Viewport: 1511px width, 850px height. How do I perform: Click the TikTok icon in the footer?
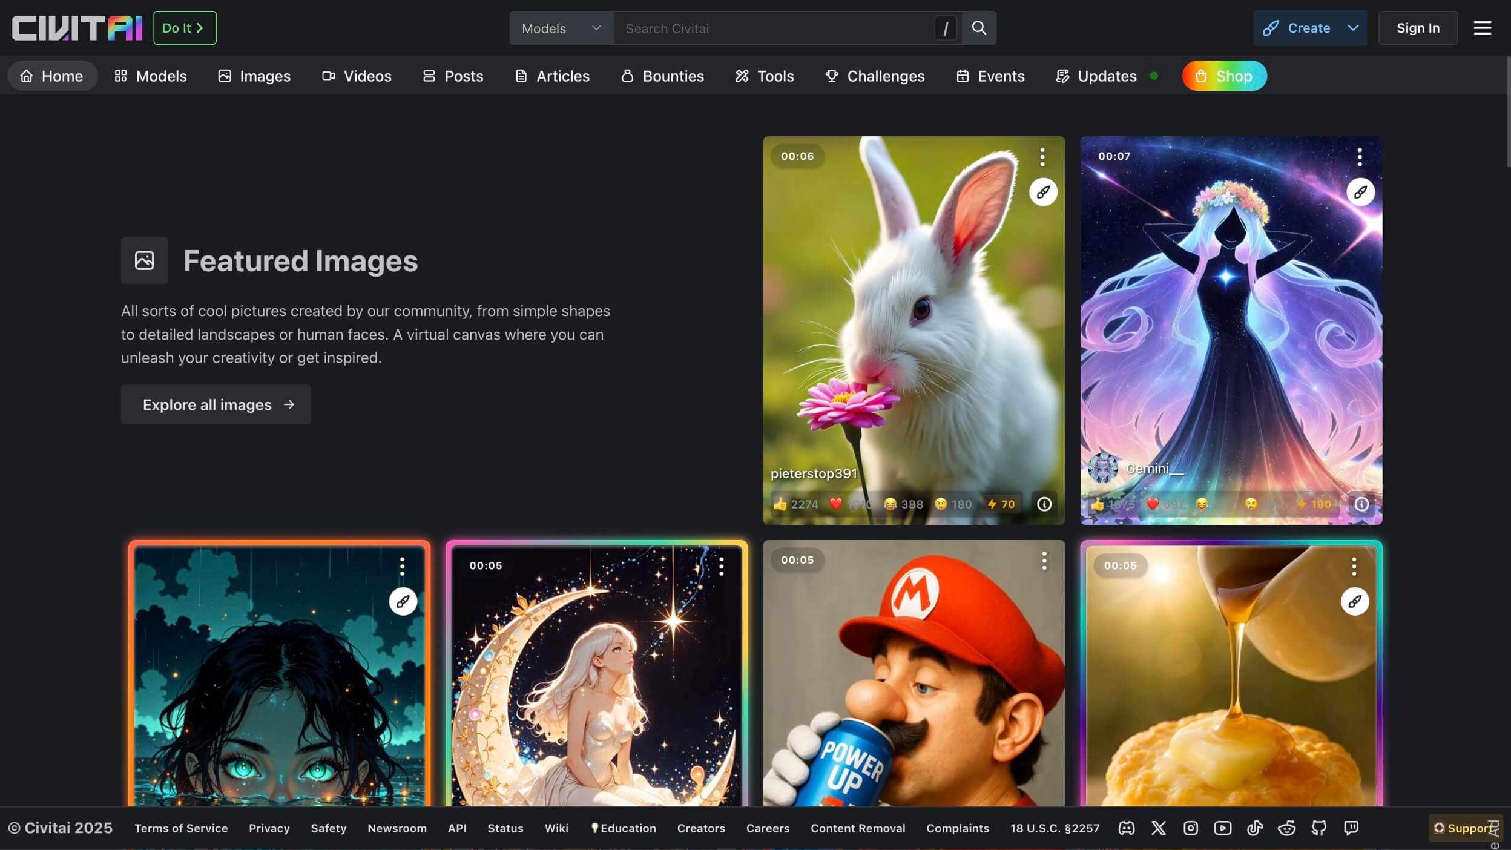(1254, 828)
